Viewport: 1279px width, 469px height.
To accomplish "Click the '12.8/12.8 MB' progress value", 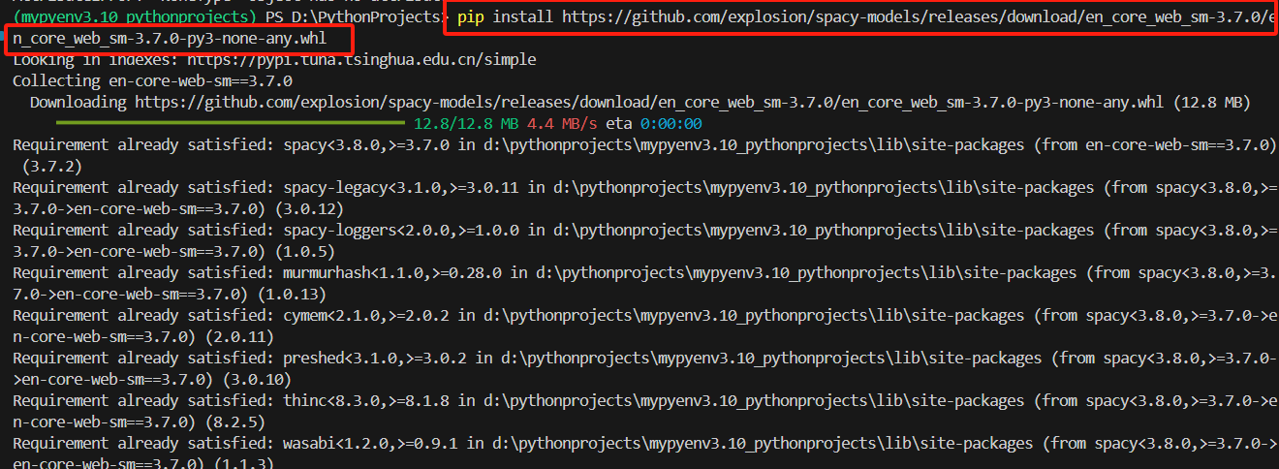I will click(x=466, y=124).
